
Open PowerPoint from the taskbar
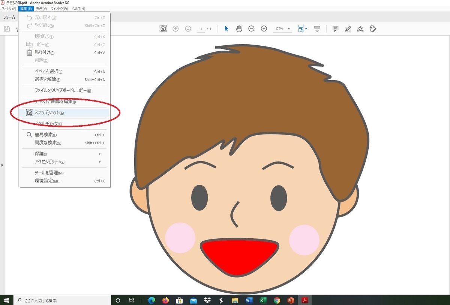pos(291,300)
